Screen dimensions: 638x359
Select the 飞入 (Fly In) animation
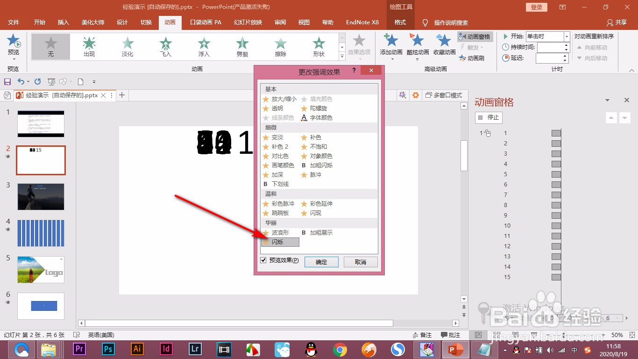[x=165, y=46]
